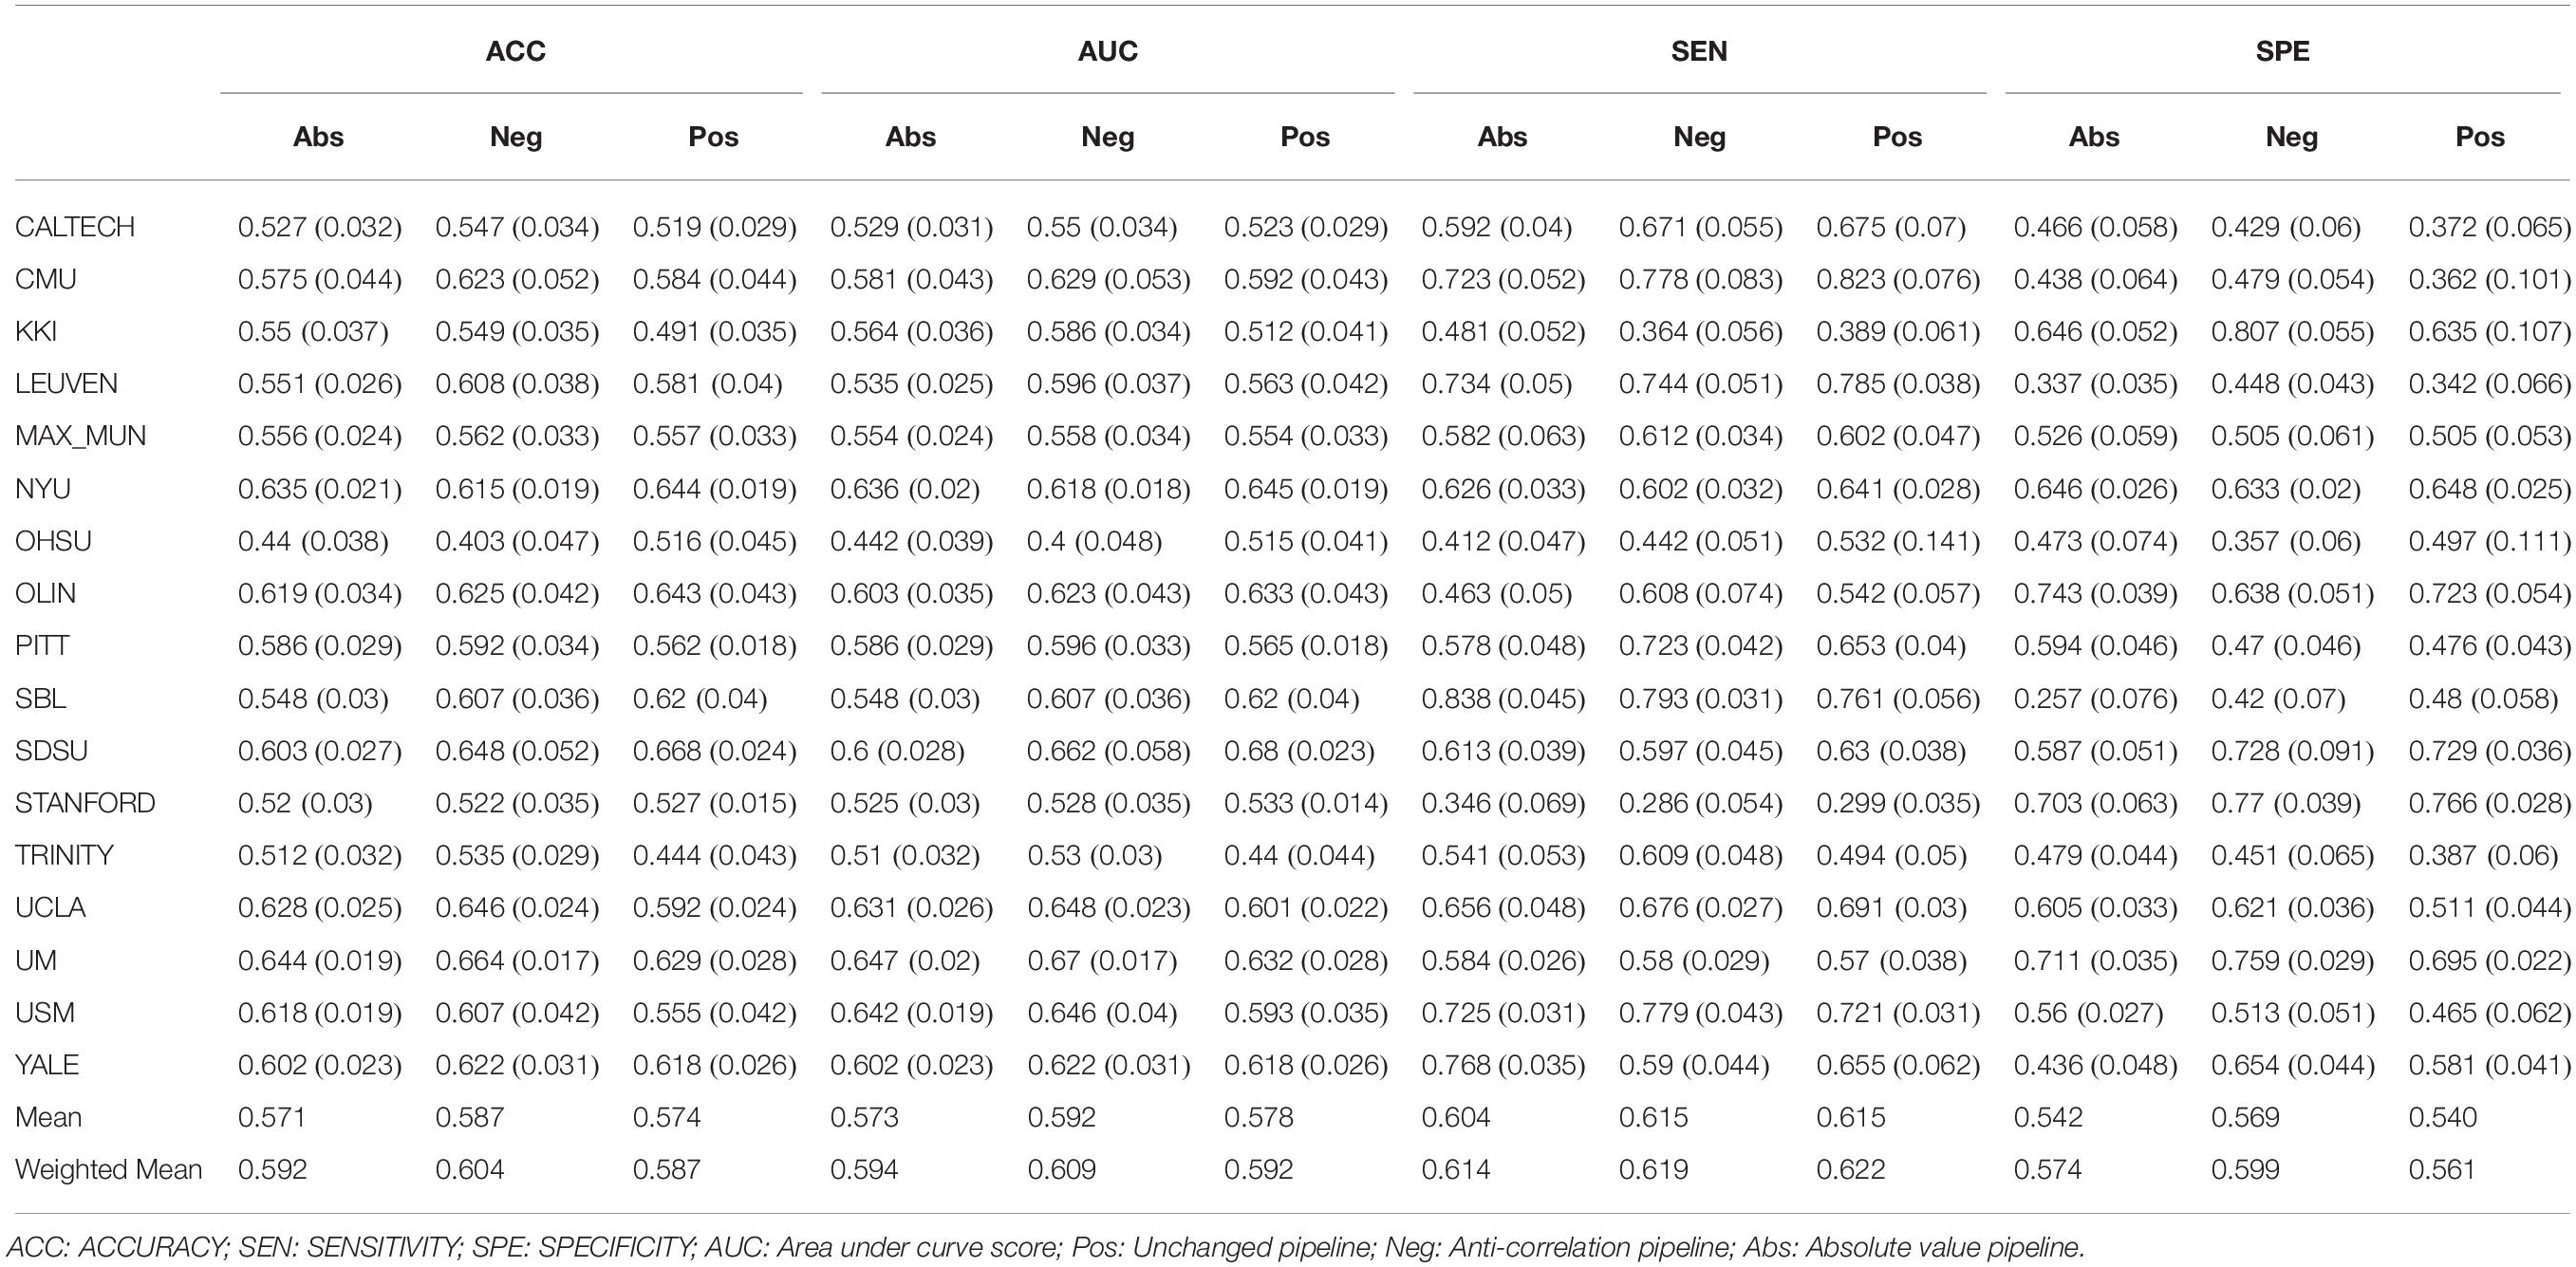This screenshot has width=2576, height=1267.
Task: Select the LEUVEN row label
Action: point(66,384)
